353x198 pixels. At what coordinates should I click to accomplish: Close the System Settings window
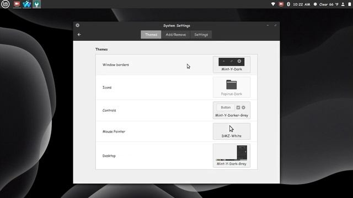[77, 25]
